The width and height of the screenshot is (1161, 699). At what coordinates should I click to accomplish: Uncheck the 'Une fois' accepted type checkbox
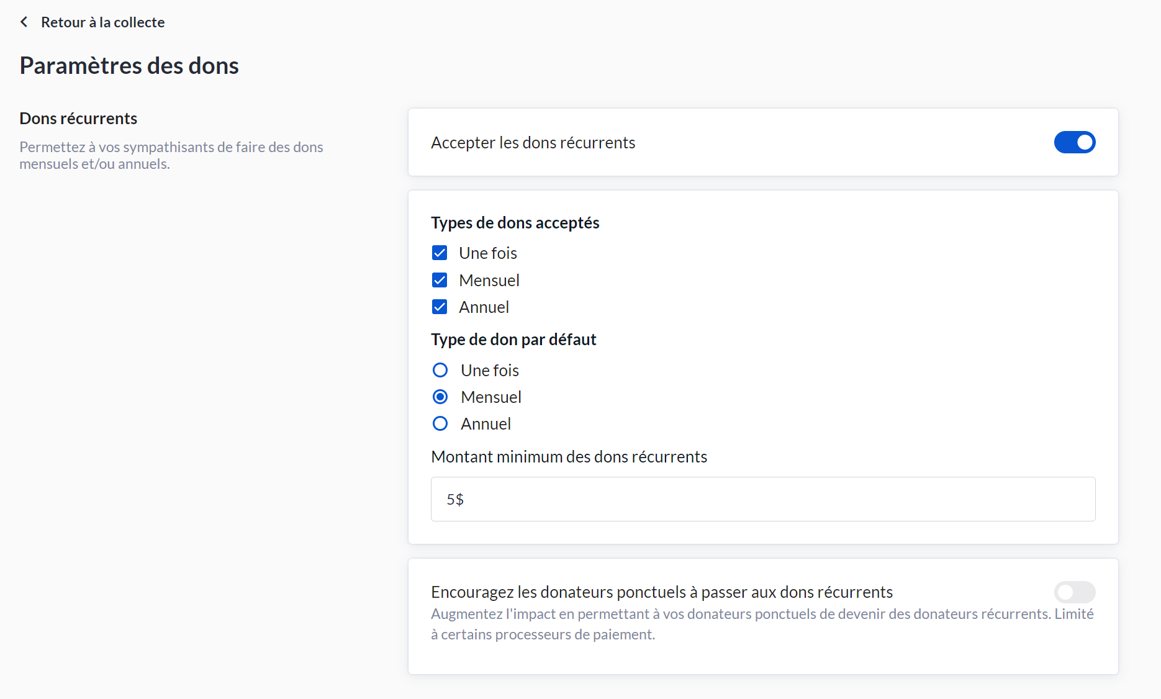[440, 253]
